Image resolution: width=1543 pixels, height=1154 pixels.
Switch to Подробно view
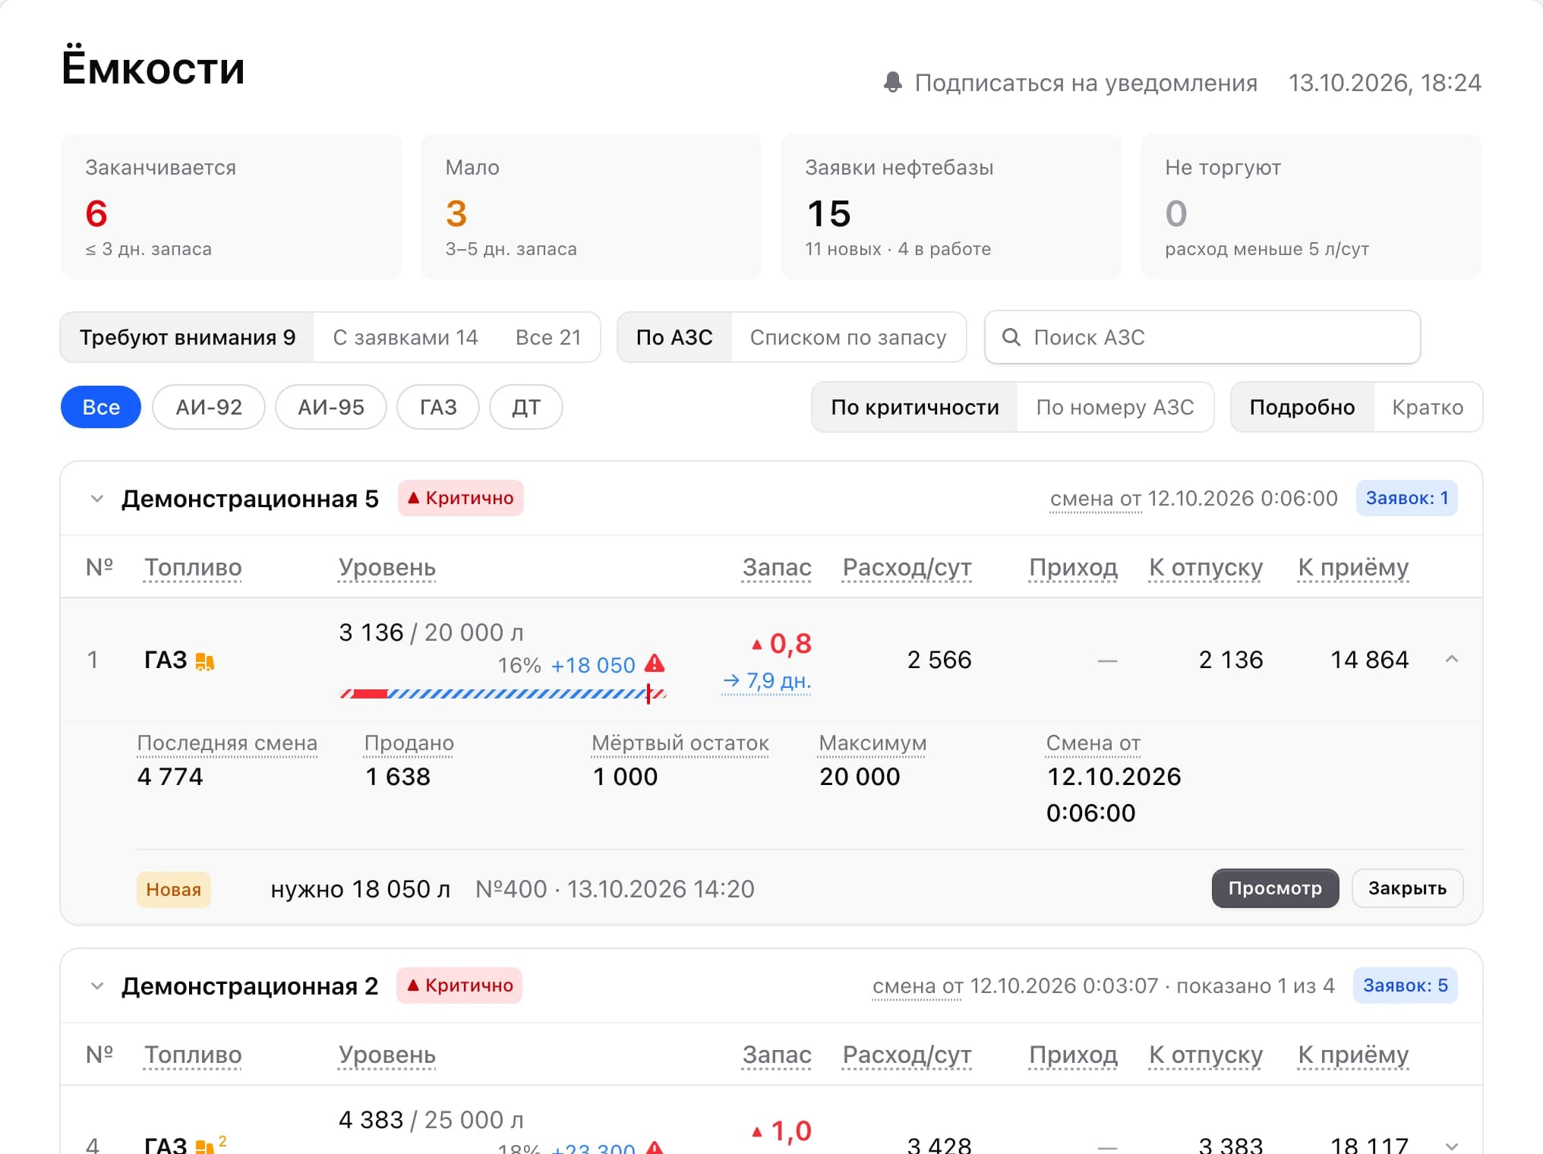point(1302,407)
